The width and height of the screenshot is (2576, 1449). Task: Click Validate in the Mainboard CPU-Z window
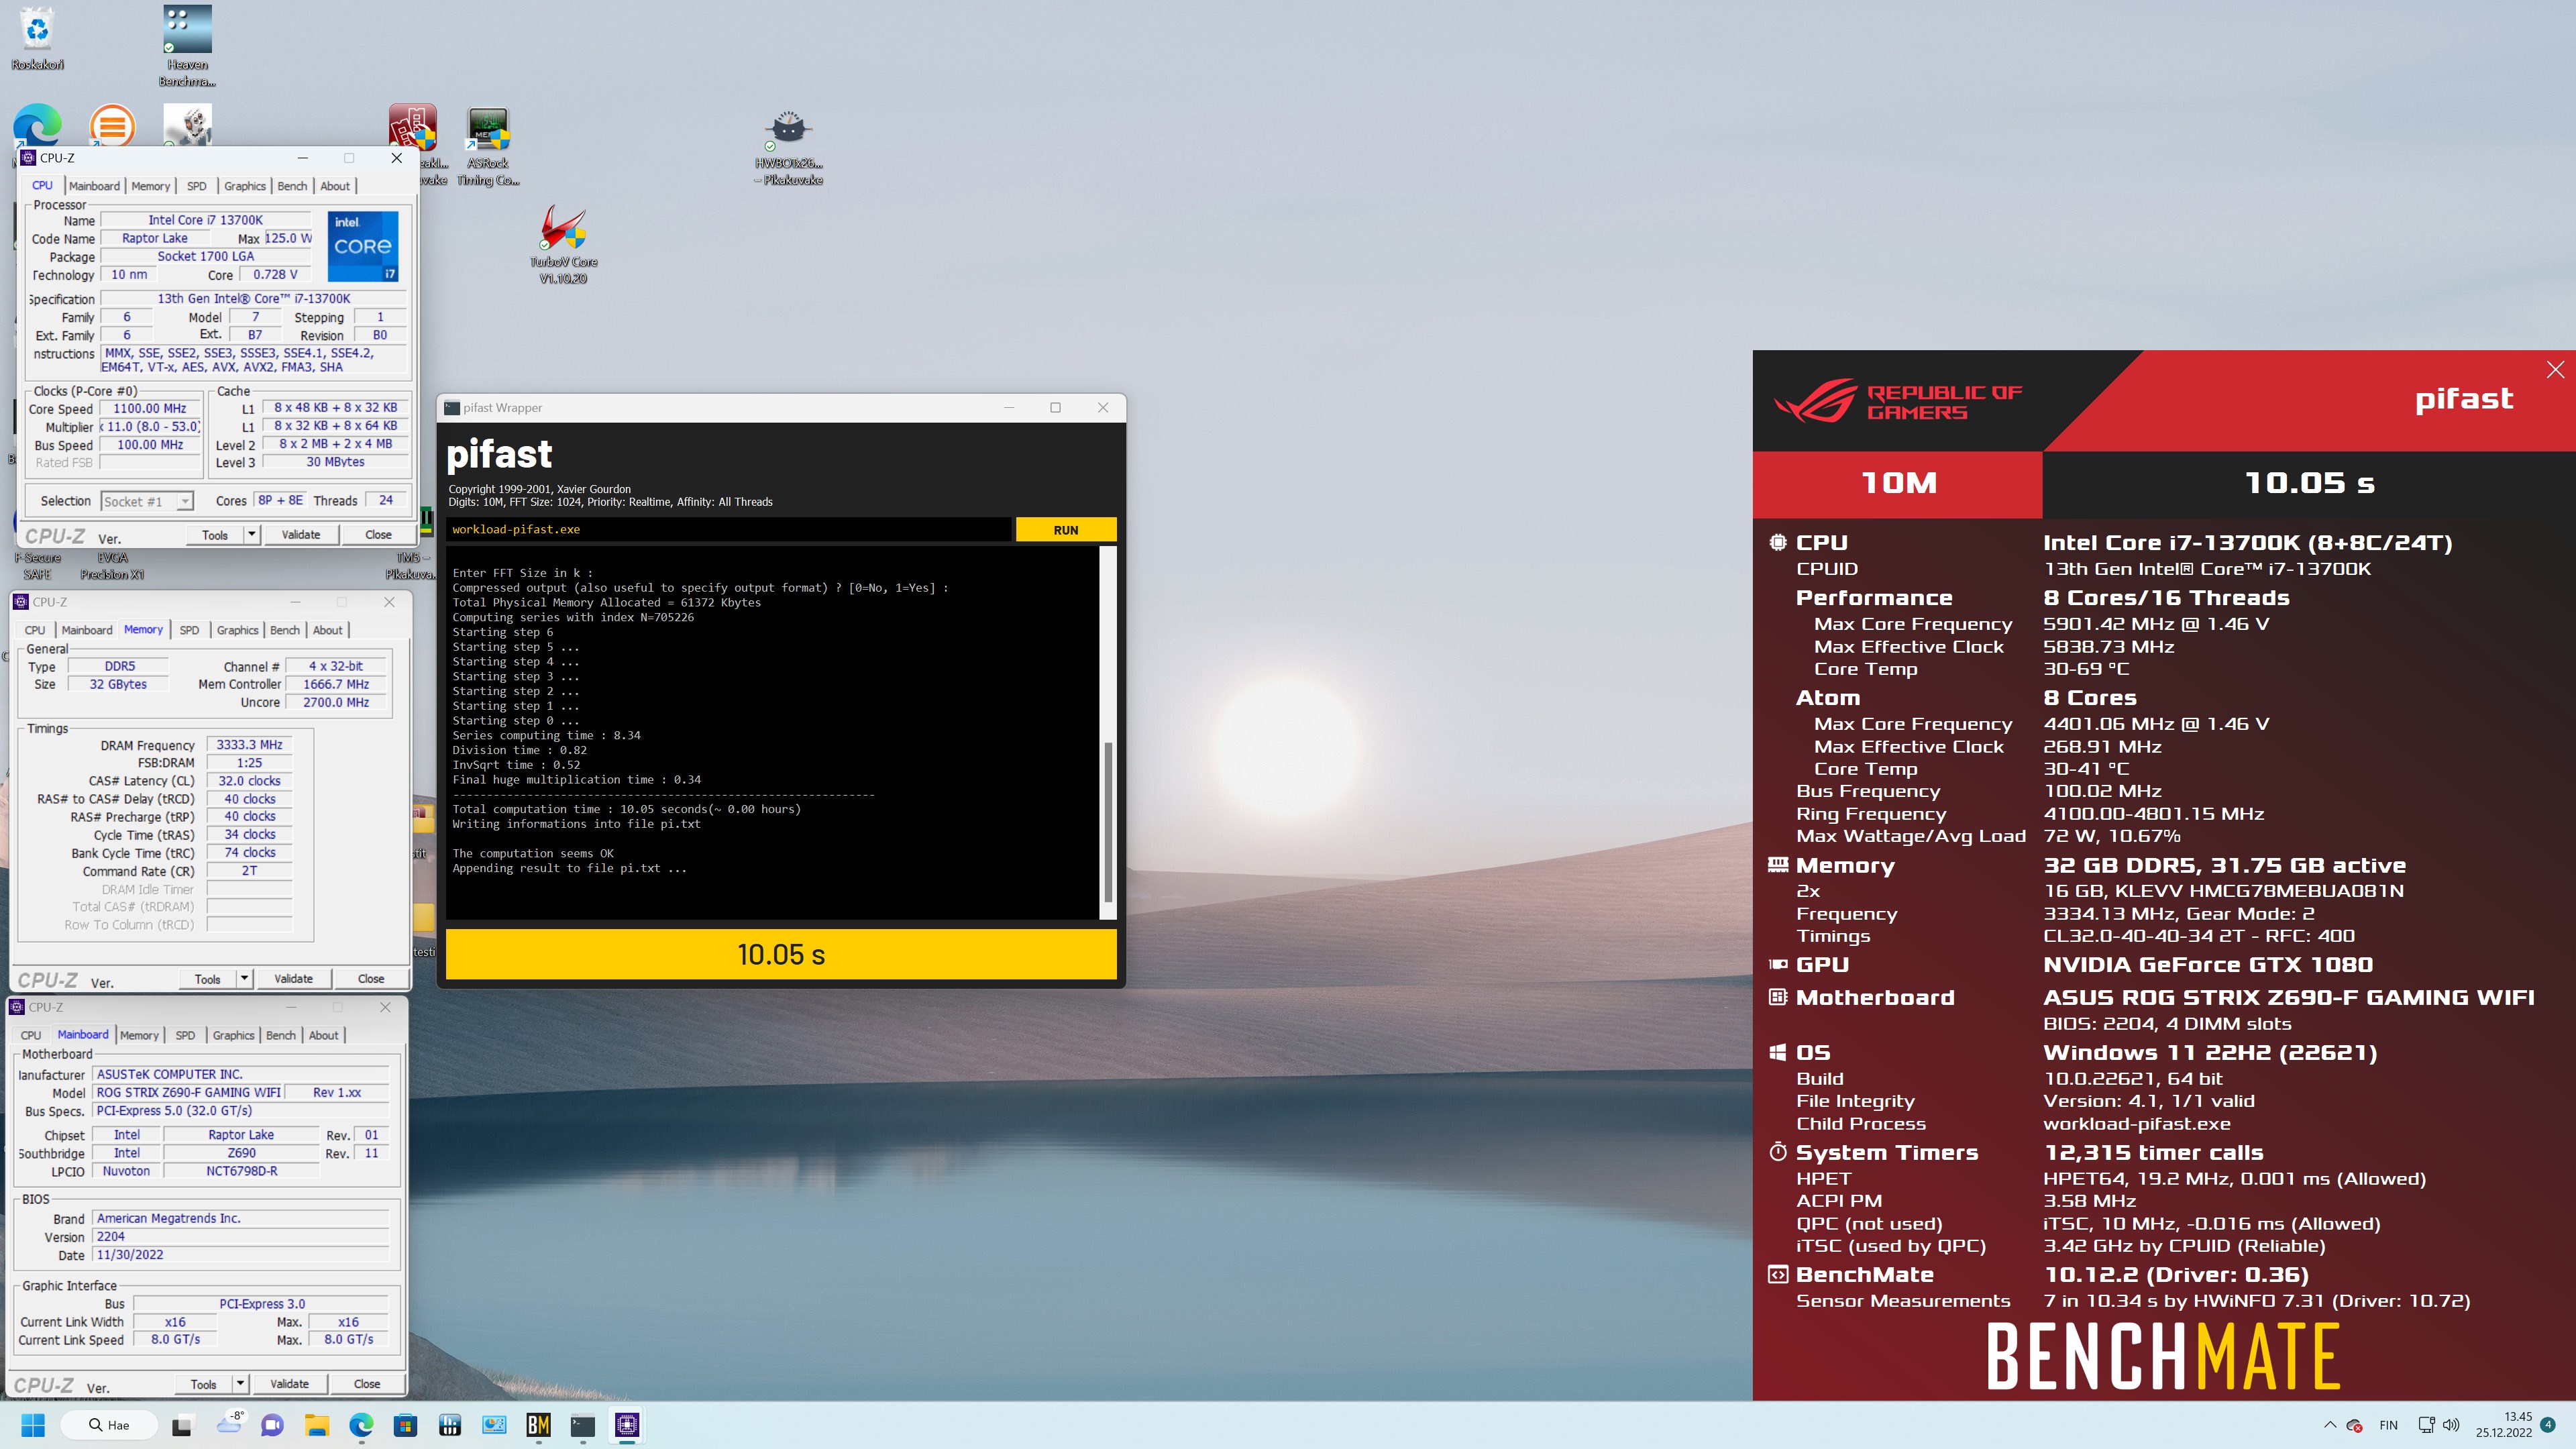289,1384
